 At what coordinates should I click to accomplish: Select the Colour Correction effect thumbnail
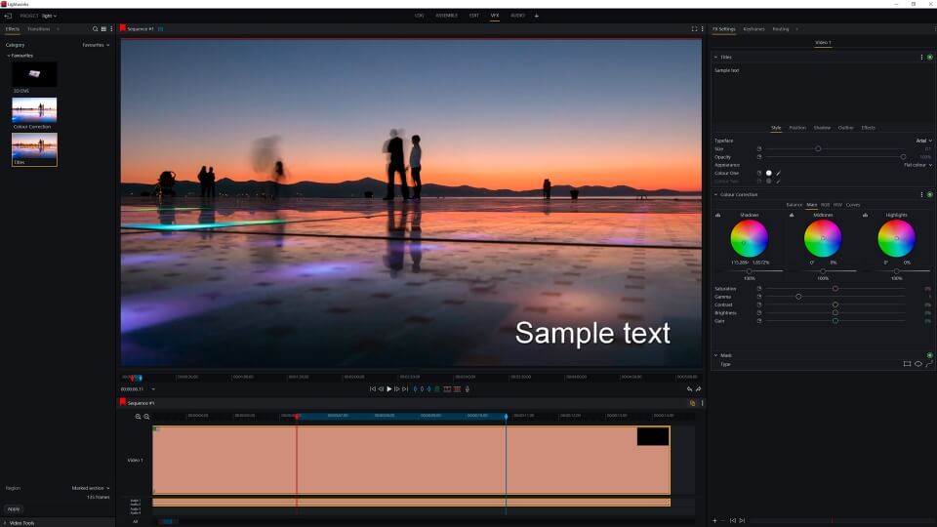click(x=34, y=109)
